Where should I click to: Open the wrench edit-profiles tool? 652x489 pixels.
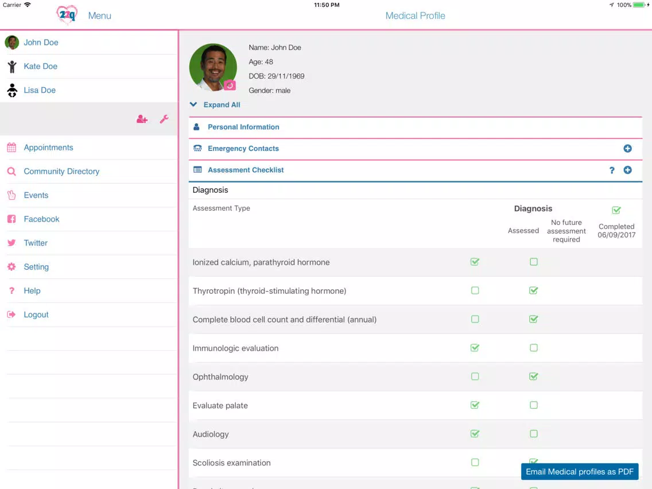point(164,119)
